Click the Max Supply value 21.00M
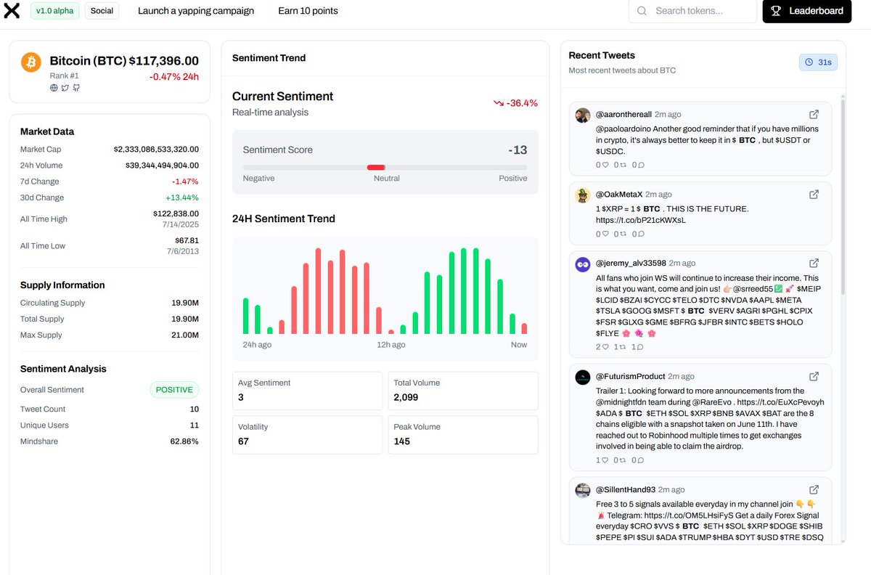This screenshot has height=575, width=871. pyautogui.click(x=185, y=335)
